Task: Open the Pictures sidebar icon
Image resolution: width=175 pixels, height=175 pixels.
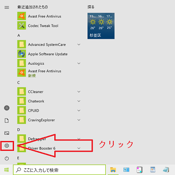Action: click(7, 133)
